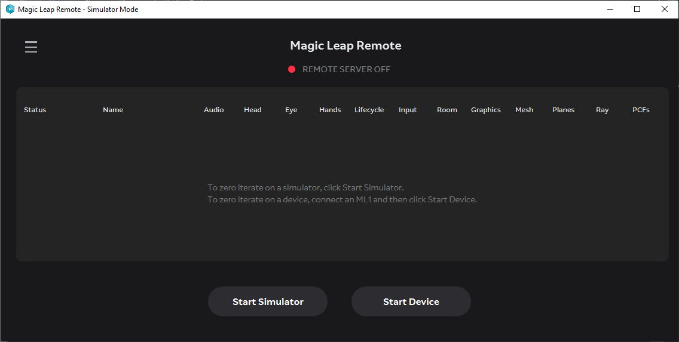Select the Planes column header
Image resolution: width=679 pixels, height=342 pixels.
coord(564,110)
